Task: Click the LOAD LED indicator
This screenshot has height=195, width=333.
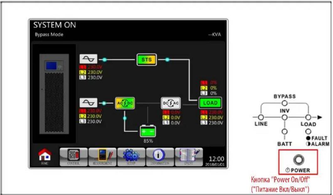Action: pos(308,117)
